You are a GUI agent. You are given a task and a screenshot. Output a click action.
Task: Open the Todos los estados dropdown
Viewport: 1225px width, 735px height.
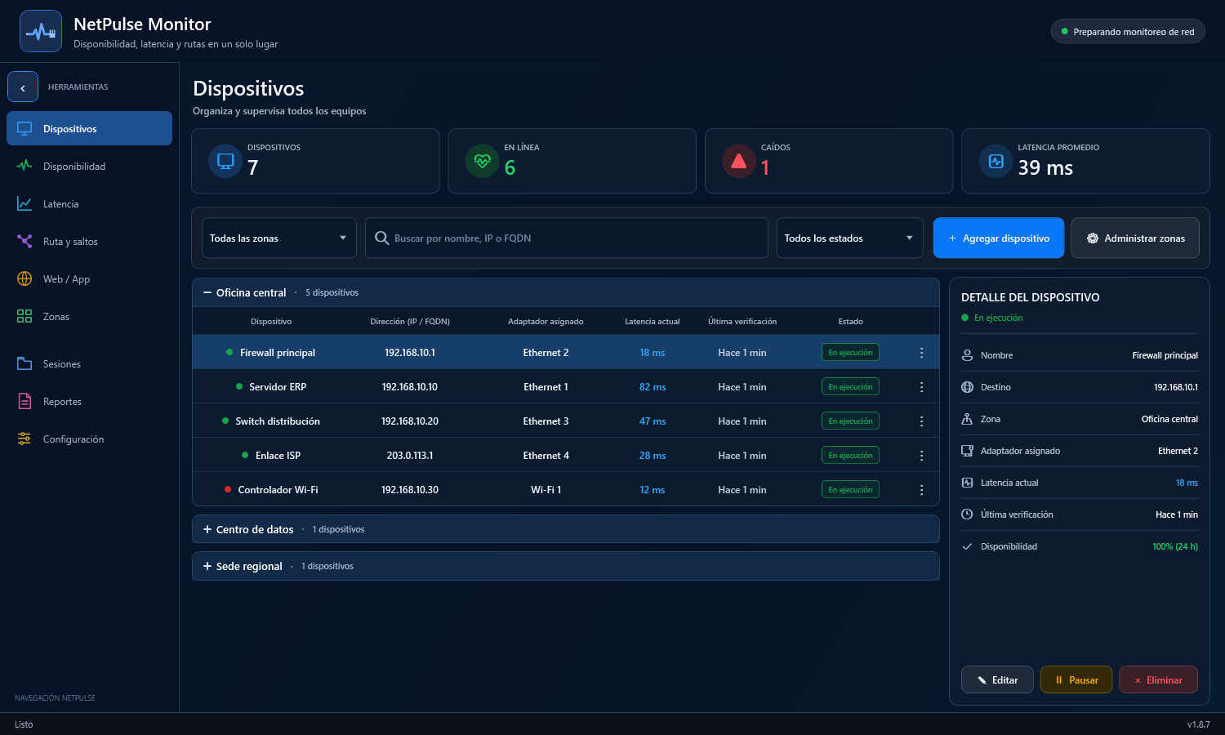tap(849, 238)
